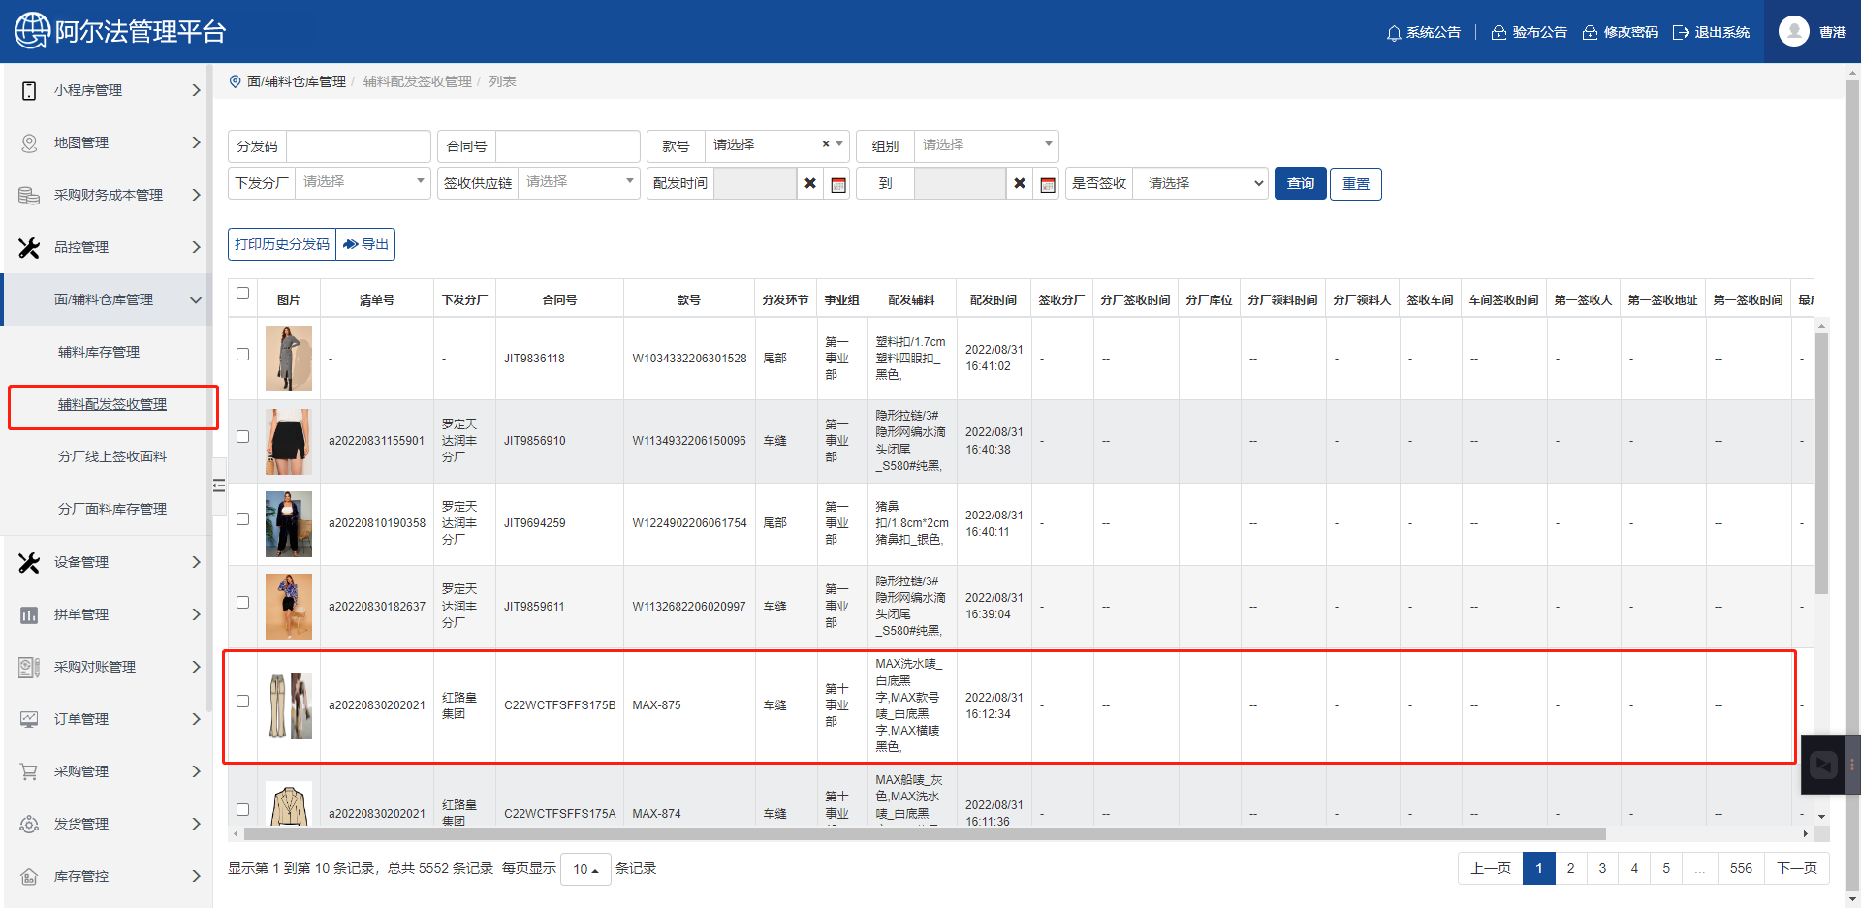Expand records-per-page dropdown showing 10
Image resolution: width=1861 pixels, height=908 pixels.
[x=585, y=869]
